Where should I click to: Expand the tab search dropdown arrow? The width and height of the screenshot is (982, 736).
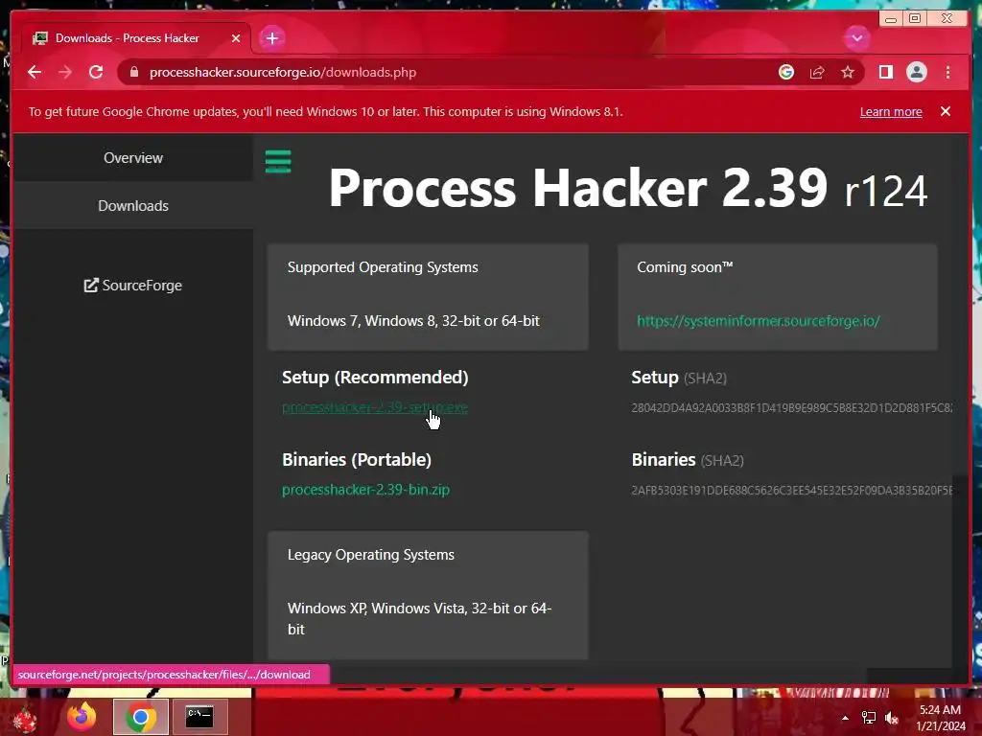coord(856,38)
